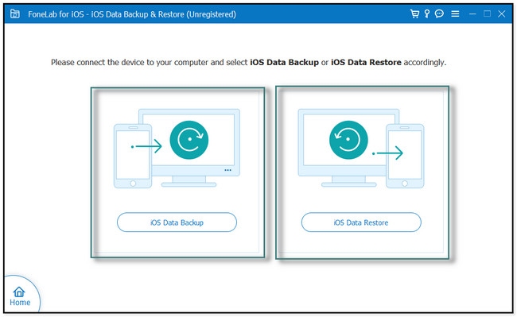
Task: Select the backup phone-to-computer illustration
Action: tap(177, 149)
